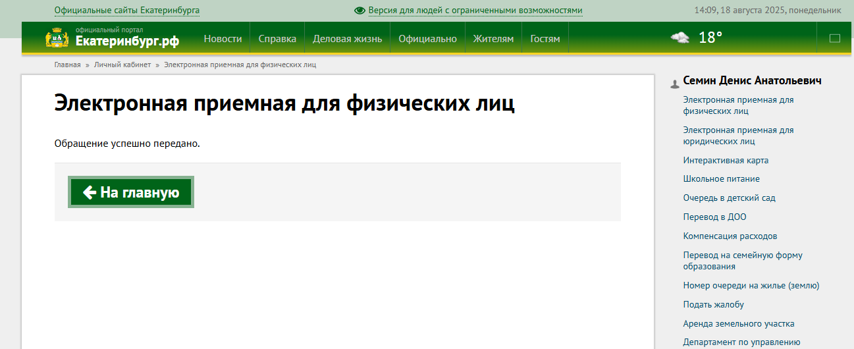The height and width of the screenshot is (349, 854).
Task: Open the Новости menu
Action: click(223, 38)
